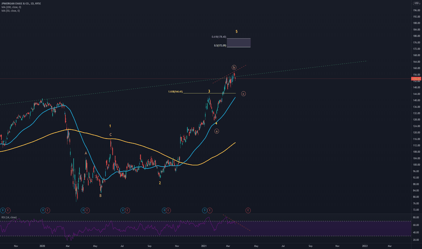Select the MA (50, close, 0) legend
Image resolution: width=422 pixels, height=249 pixels.
click(10, 11)
